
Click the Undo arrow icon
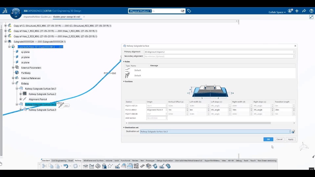(66, 166)
